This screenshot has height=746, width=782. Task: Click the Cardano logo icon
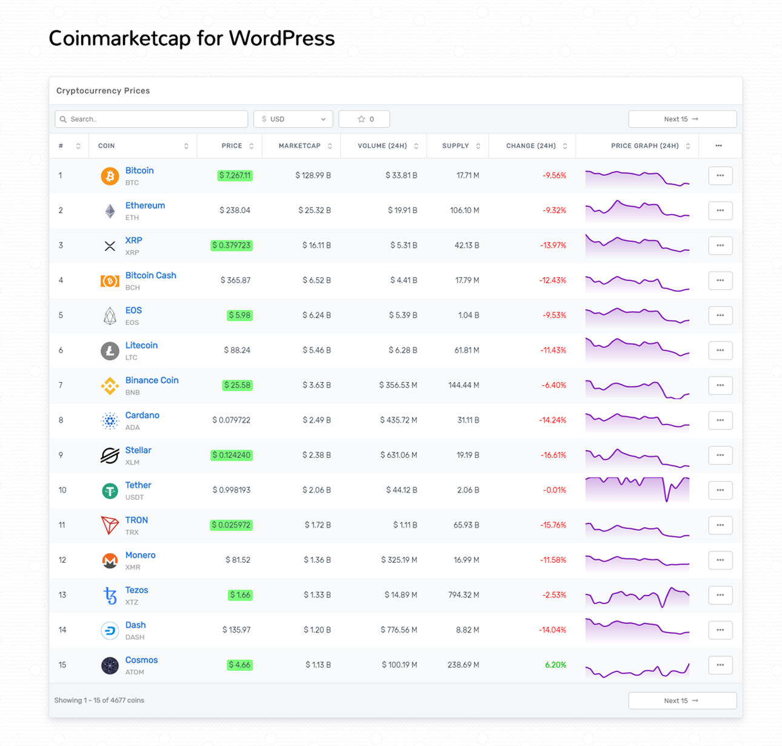click(x=110, y=421)
